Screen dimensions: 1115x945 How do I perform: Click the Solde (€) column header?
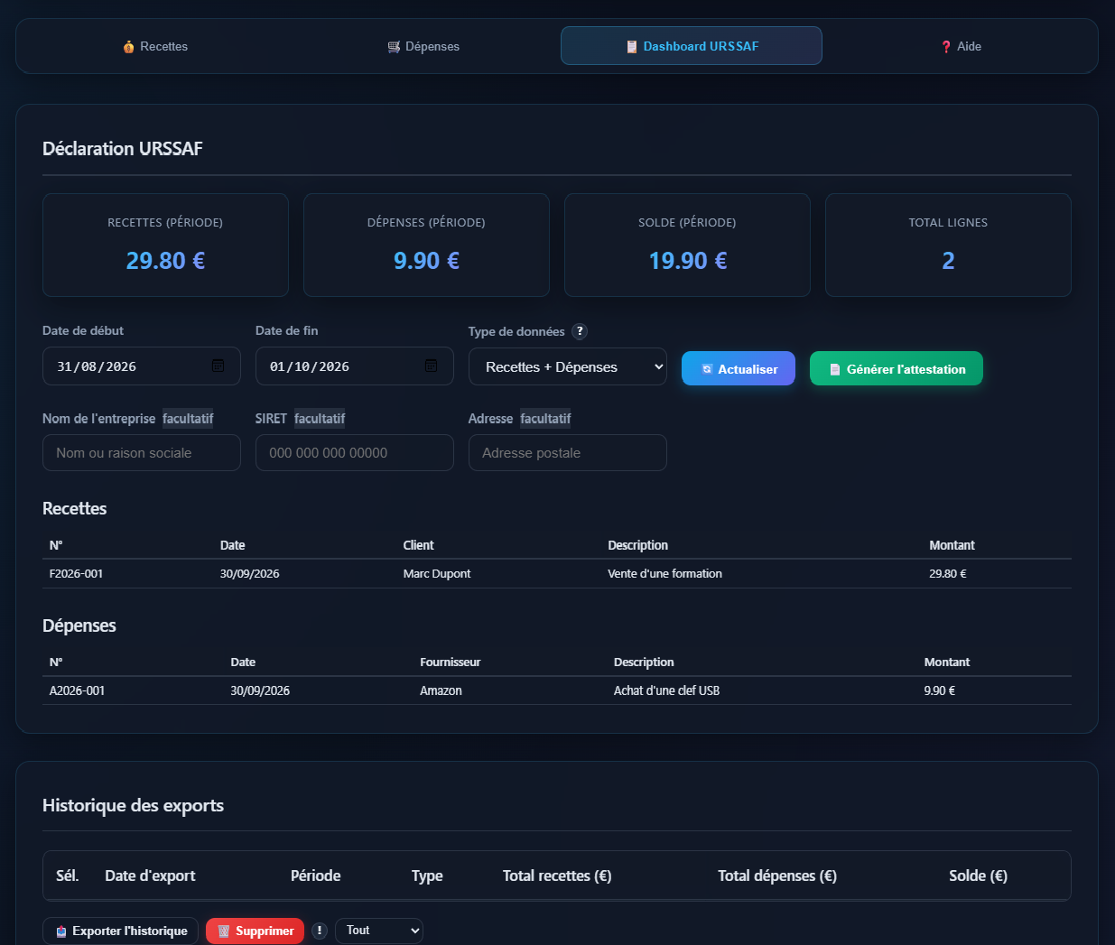click(x=978, y=876)
